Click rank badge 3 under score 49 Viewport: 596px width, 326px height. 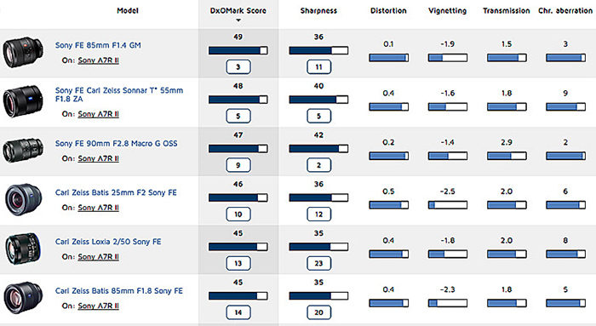pos(238,67)
